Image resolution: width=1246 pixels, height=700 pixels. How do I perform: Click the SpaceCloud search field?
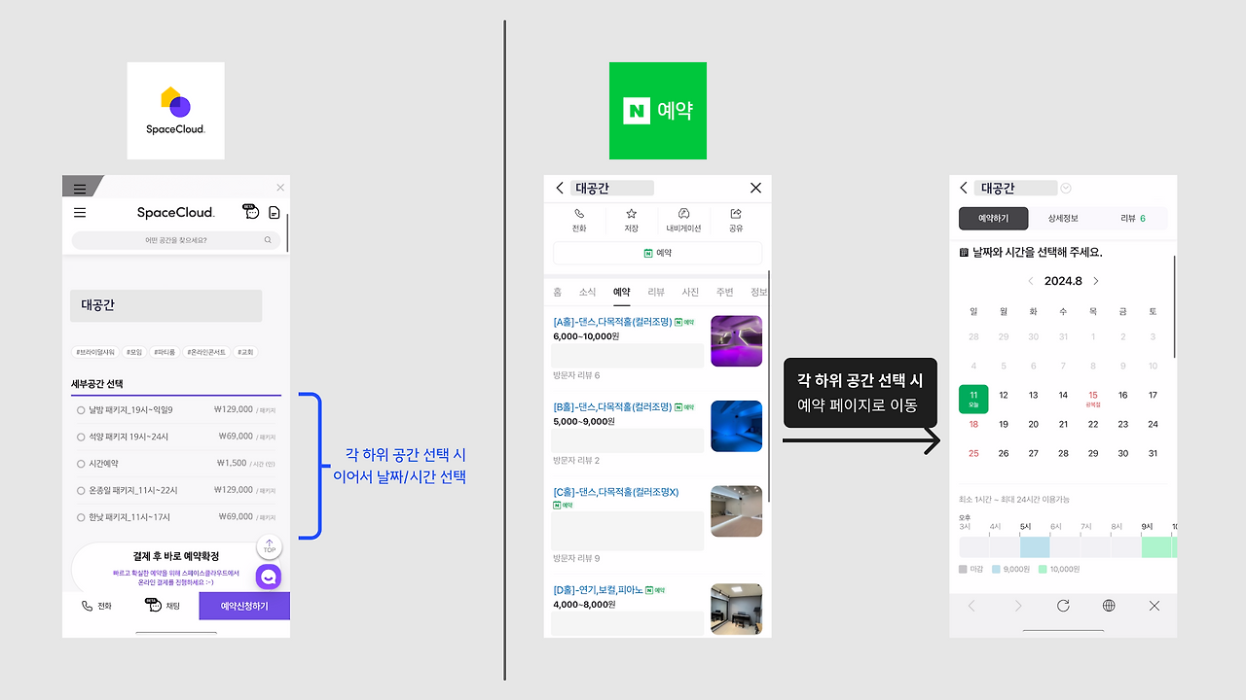(x=175, y=239)
